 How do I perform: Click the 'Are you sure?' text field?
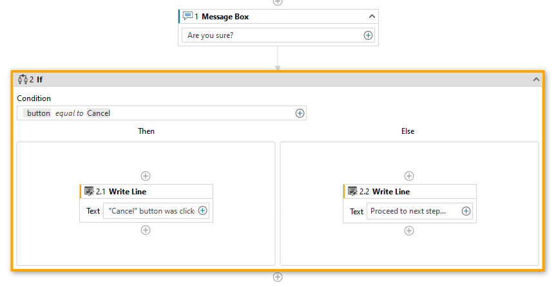click(271, 35)
